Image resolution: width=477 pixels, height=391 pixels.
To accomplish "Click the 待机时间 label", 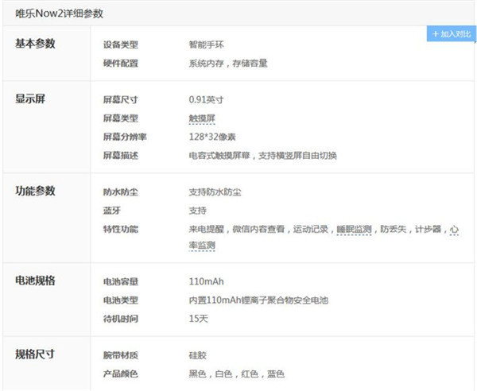I will pos(121,319).
